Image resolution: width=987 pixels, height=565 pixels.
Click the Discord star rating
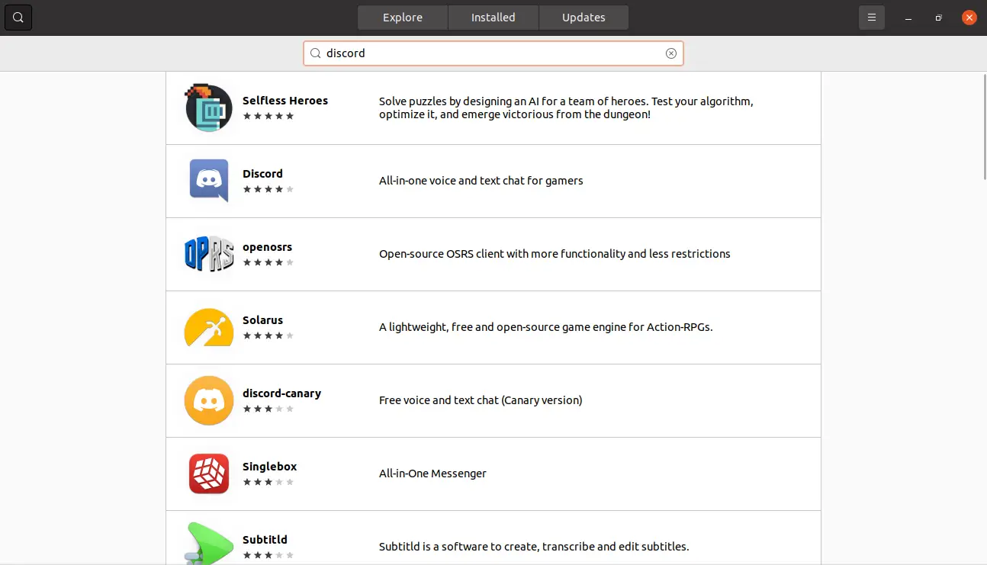[268, 189]
